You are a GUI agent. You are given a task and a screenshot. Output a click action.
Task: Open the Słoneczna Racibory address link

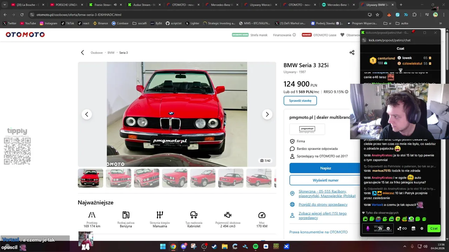(327, 194)
